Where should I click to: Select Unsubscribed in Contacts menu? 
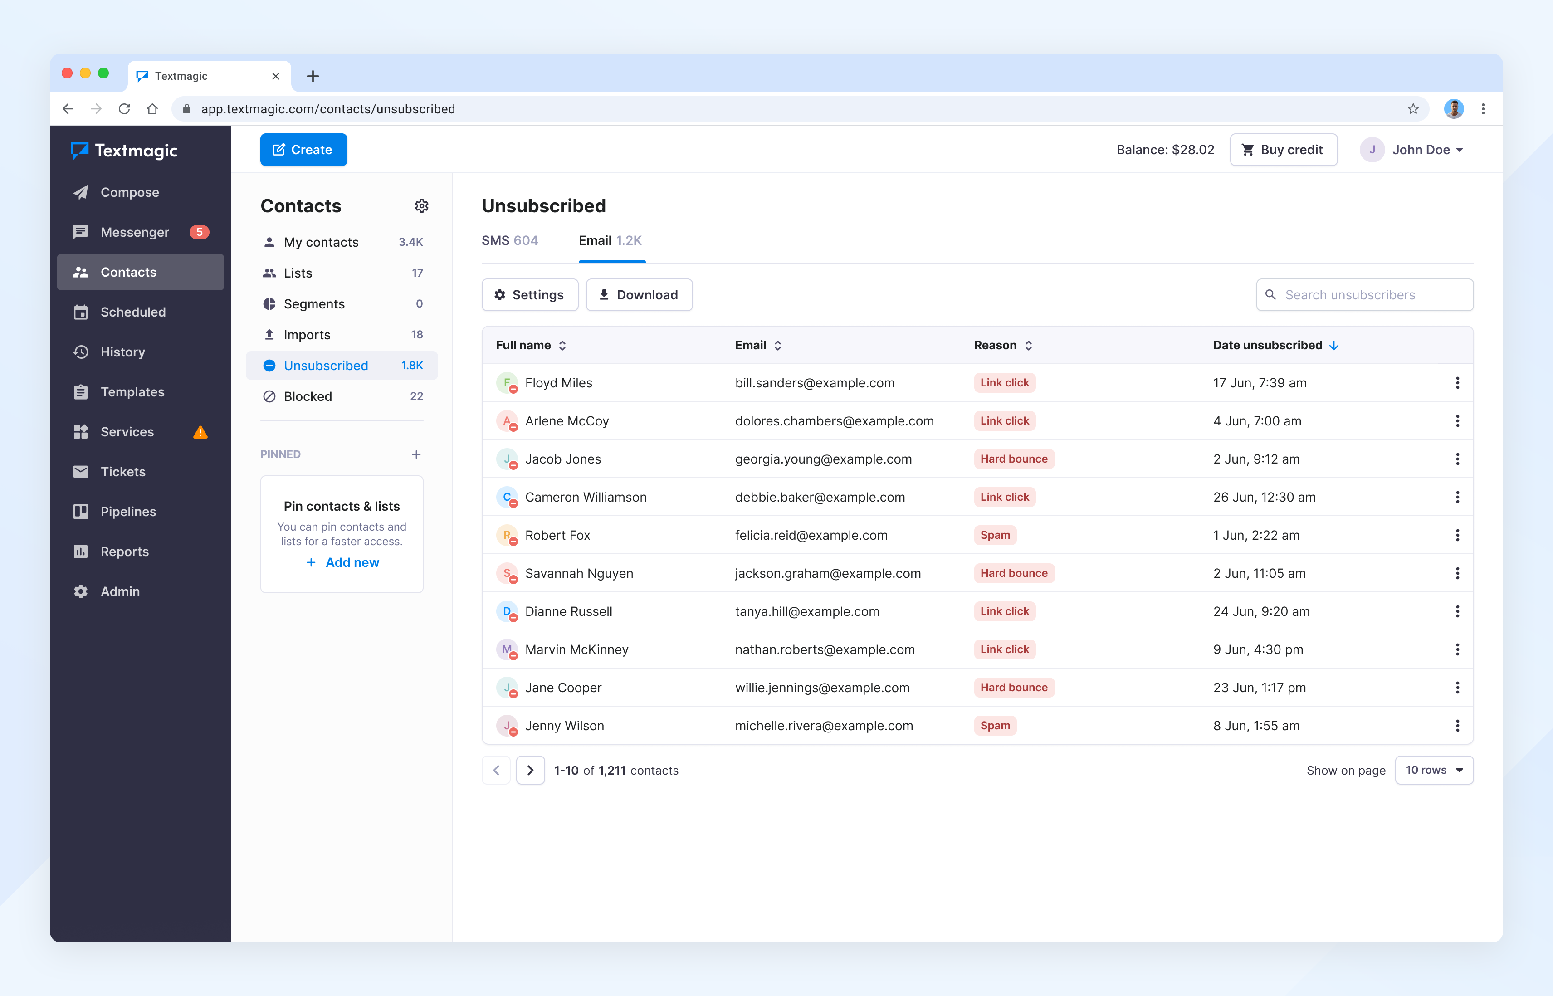click(342, 366)
